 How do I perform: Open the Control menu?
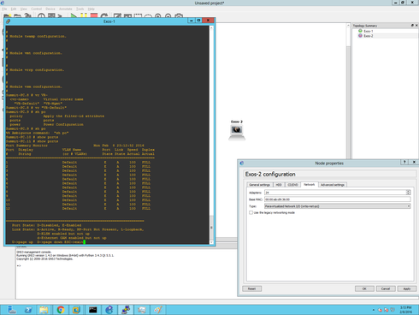(36, 9)
